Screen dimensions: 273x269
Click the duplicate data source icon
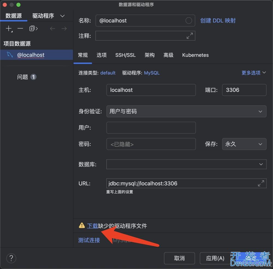point(33,29)
